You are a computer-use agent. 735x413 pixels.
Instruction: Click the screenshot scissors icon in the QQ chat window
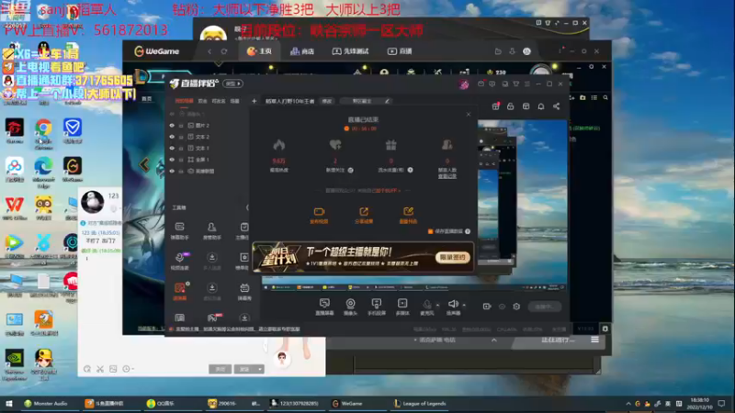click(x=100, y=369)
